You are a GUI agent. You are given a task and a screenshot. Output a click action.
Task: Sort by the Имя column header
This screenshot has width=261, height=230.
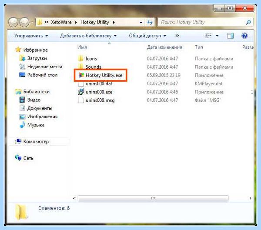coord(82,47)
